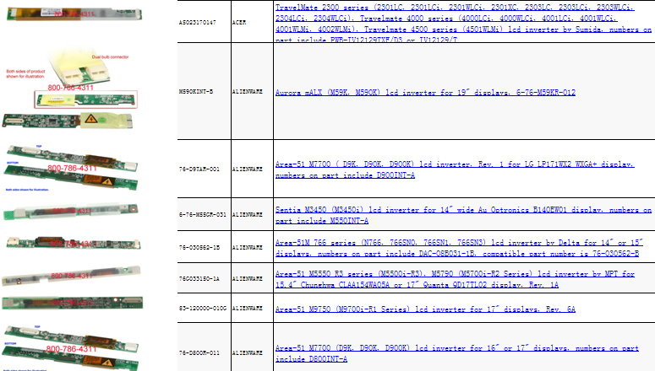Viewport: 655px width, 371px height.
Task: Open the Aurora mALX M59K lcd inverter link
Action: pos(425,92)
